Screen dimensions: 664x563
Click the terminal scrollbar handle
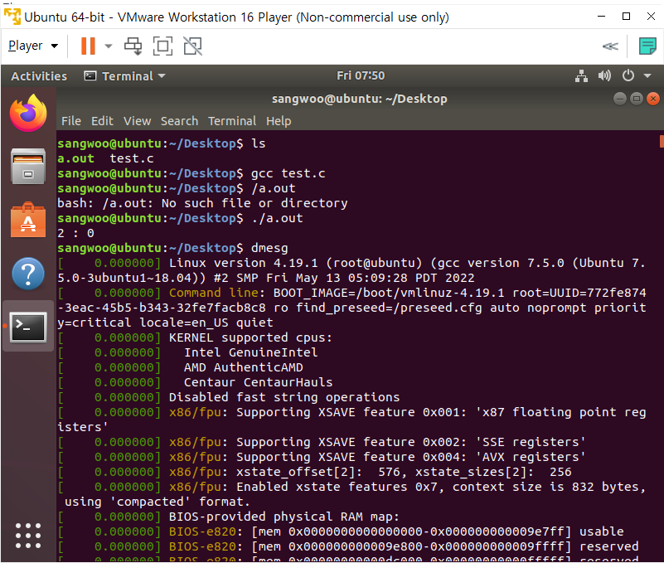(x=661, y=141)
